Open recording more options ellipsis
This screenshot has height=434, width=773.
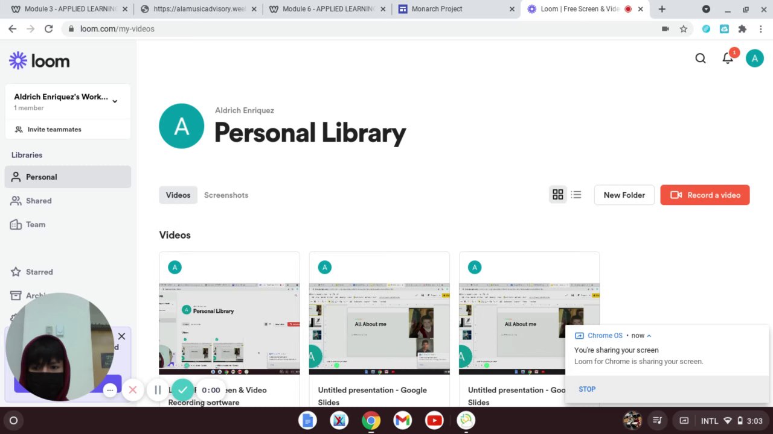(x=110, y=390)
